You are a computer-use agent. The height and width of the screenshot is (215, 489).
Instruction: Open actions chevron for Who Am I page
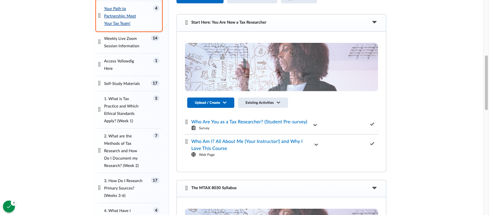(316, 144)
